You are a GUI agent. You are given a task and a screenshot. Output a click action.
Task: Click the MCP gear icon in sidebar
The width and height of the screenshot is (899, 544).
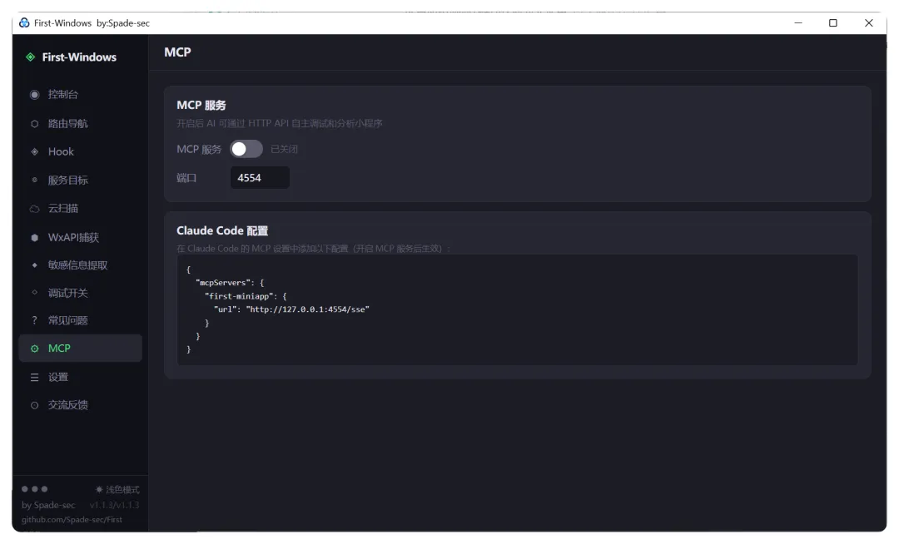pyautogui.click(x=34, y=349)
